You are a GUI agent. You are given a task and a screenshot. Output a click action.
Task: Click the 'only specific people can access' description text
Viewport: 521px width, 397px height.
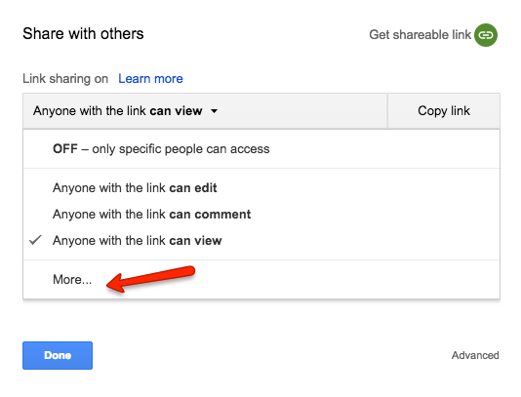[180, 149]
